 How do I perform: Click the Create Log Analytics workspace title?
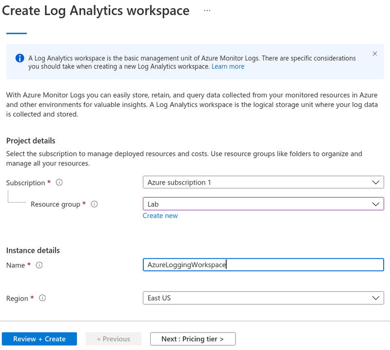96,11
